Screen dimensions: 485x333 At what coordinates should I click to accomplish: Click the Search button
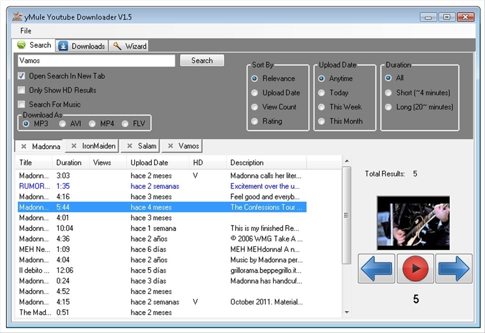(x=202, y=61)
